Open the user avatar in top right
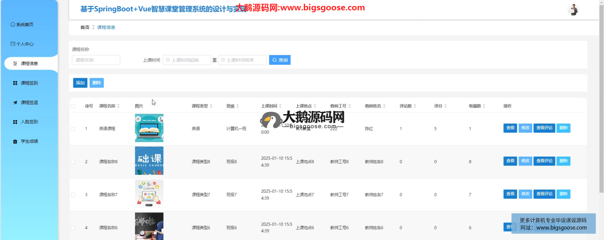The height and width of the screenshot is (240, 604). coord(573,9)
